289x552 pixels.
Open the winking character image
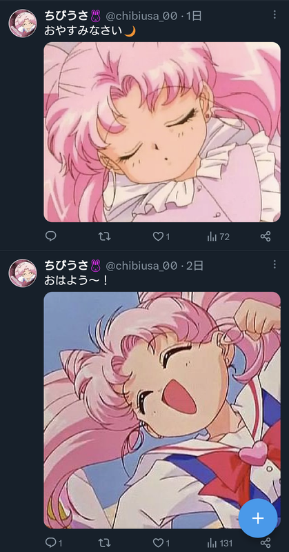(162, 410)
